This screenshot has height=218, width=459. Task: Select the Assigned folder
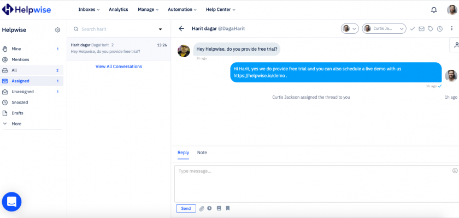(32, 81)
